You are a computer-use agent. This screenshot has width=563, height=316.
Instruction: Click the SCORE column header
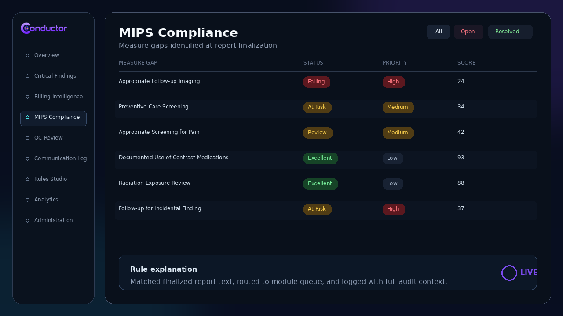point(466,63)
